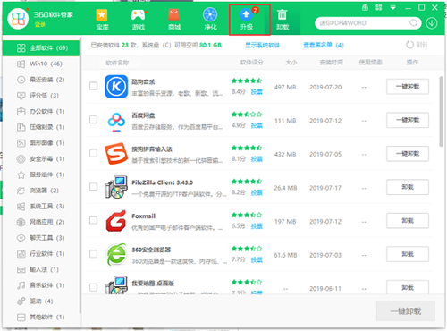Viewport: 447px width, 331px height.
Task: Click the FileZilla Client installer icon
Action: click(116, 187)
